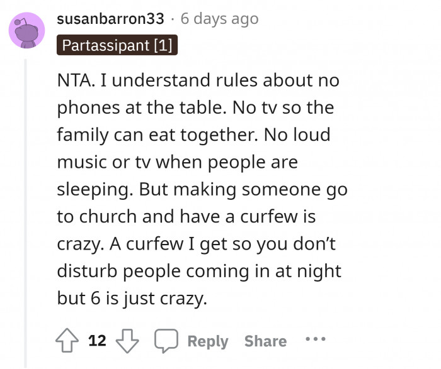
Task: Click the 'Partassipant [1]' flair badge
Action: click(x=117, y=46)
